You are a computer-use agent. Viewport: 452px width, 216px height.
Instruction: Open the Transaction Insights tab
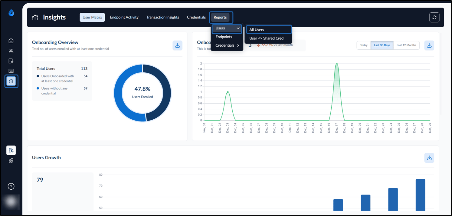click(x=163, y=17)
